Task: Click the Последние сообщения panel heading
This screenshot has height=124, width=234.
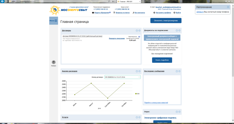Action: coord(154,71)
